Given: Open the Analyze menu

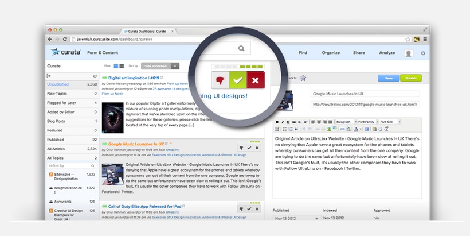Looking at the screenshot, I should (x=387, y=53).
